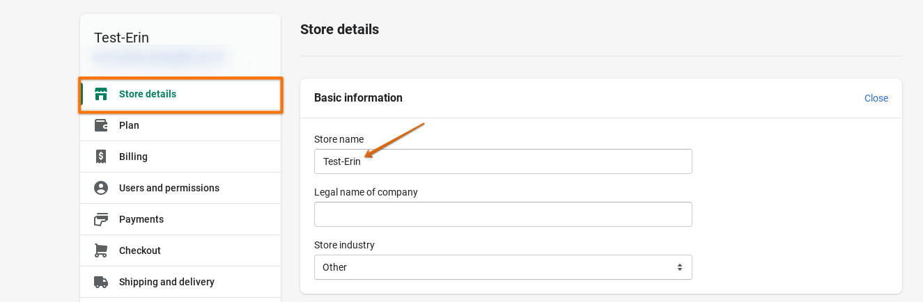Click the Plan wallet icon
This screenshot has height=302, width=923.
pyautogui.click(x=101, y=126)
